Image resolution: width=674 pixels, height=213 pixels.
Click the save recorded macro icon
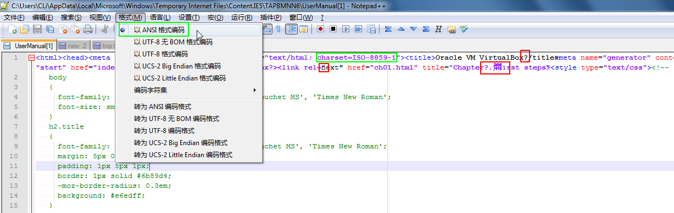point(371,29)
